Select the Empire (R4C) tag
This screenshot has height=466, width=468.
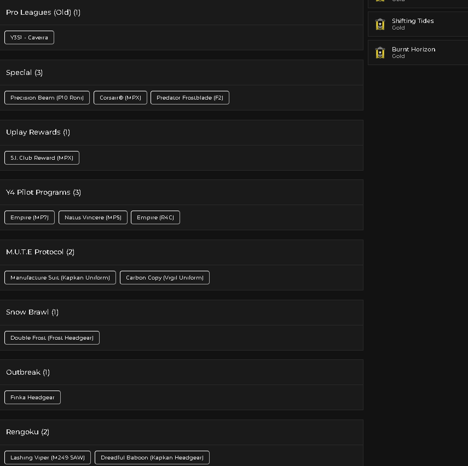[155, 218]
